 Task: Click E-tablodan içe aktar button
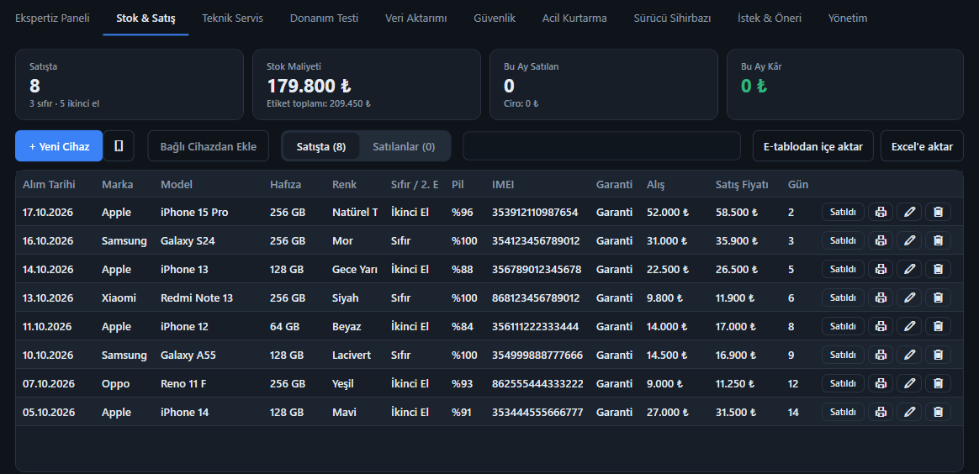[813, 146]
